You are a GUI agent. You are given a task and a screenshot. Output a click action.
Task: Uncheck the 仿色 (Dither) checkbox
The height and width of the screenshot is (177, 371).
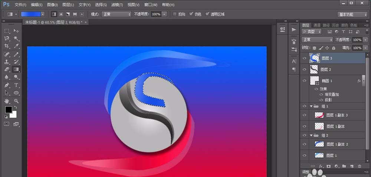(x=191, y=14)
